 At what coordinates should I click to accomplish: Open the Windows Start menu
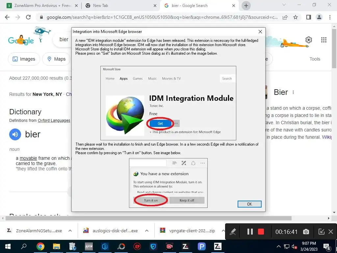[x=8, y=246]
